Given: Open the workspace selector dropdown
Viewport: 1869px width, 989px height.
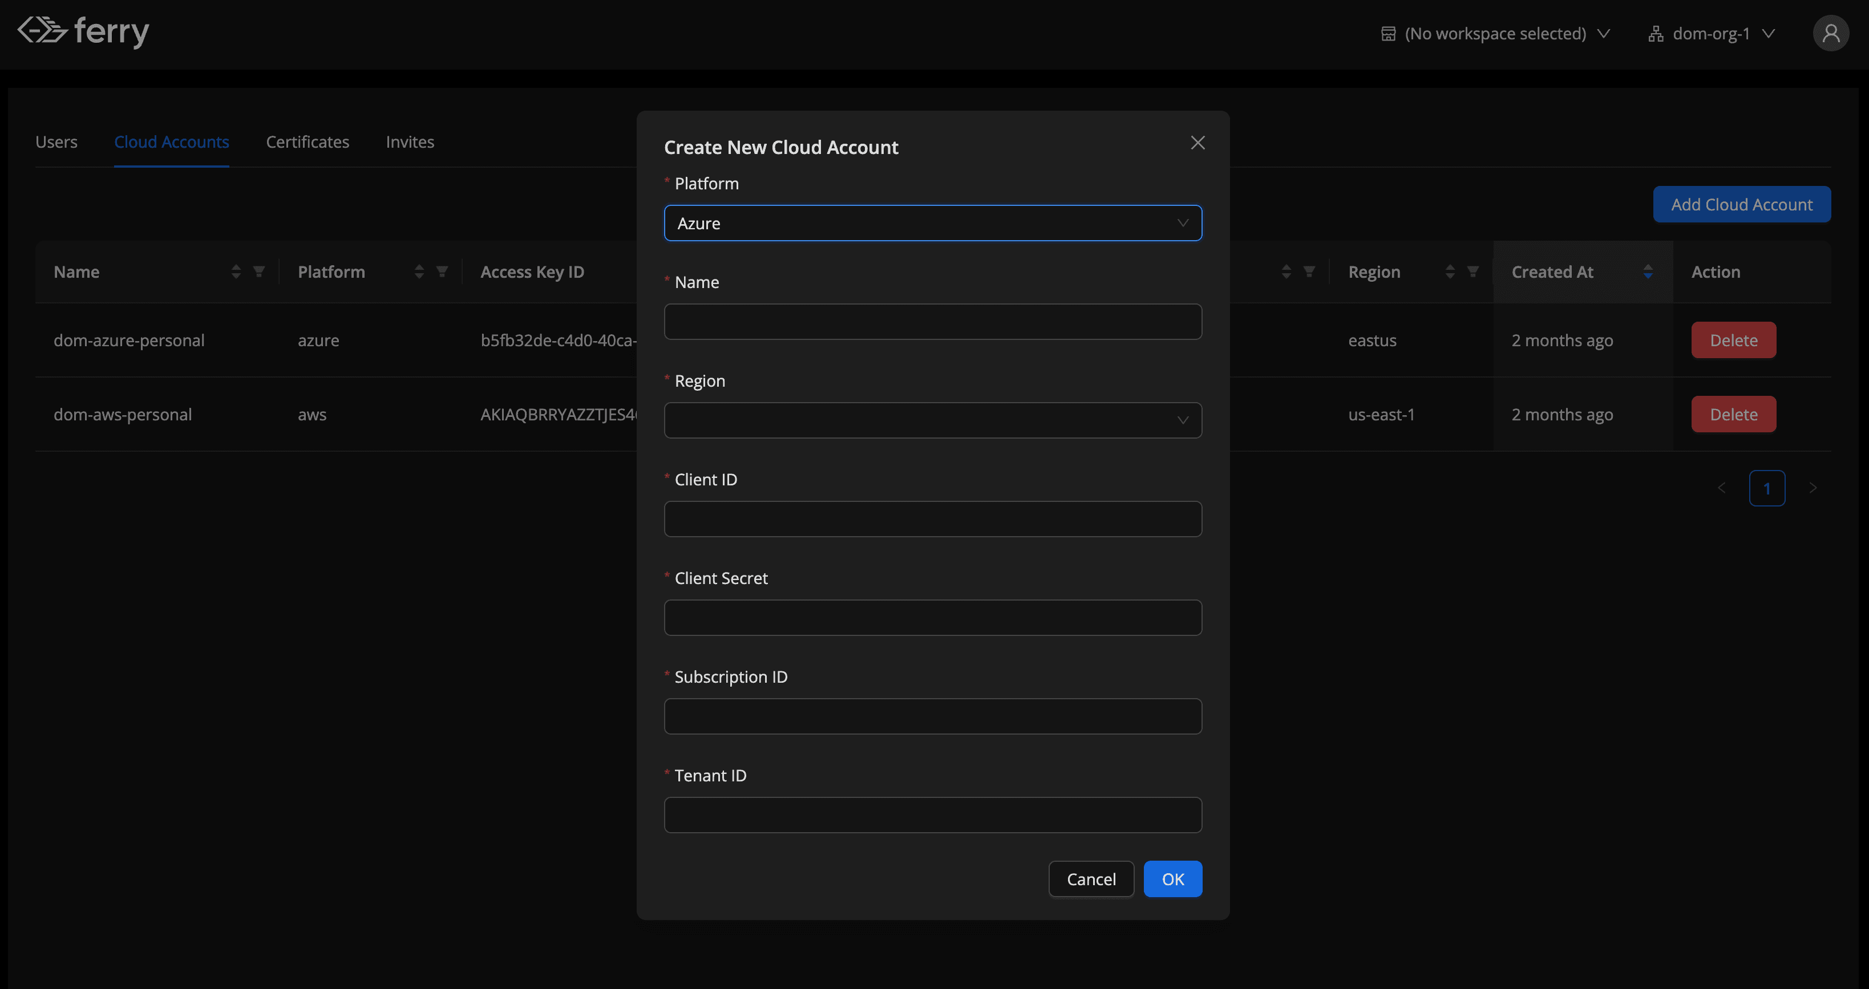Looking at the screenshot, I should click(1495, 34).
